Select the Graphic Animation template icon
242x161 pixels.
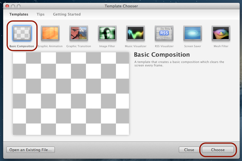click(50, 33)
